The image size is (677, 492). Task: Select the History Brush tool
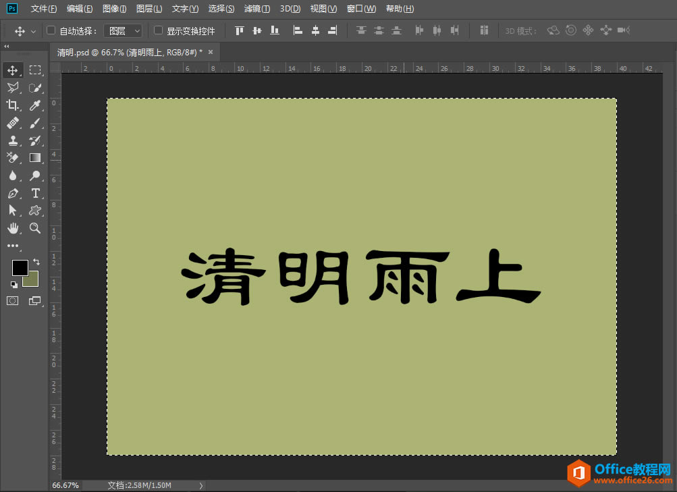click(35, 140)
